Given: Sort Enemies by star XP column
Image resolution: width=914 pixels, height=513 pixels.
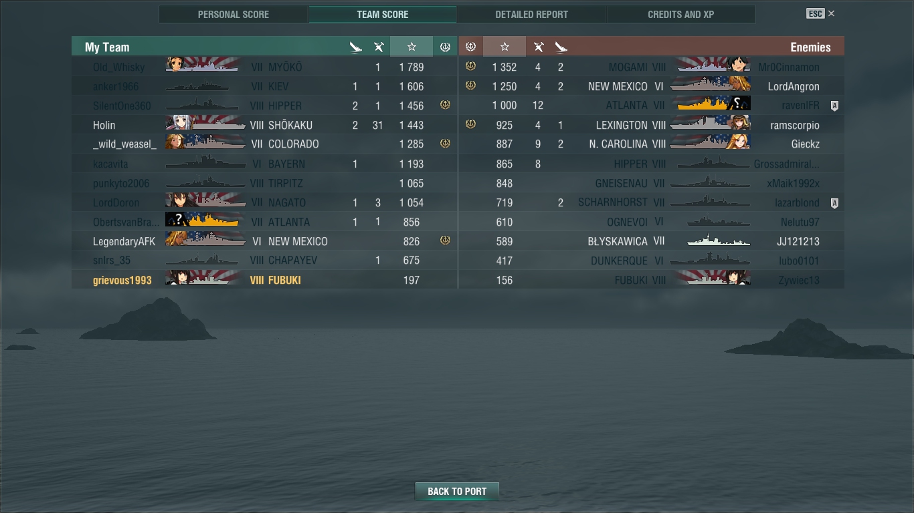Looking at the screenshot, I should click(x=505, y=47).
